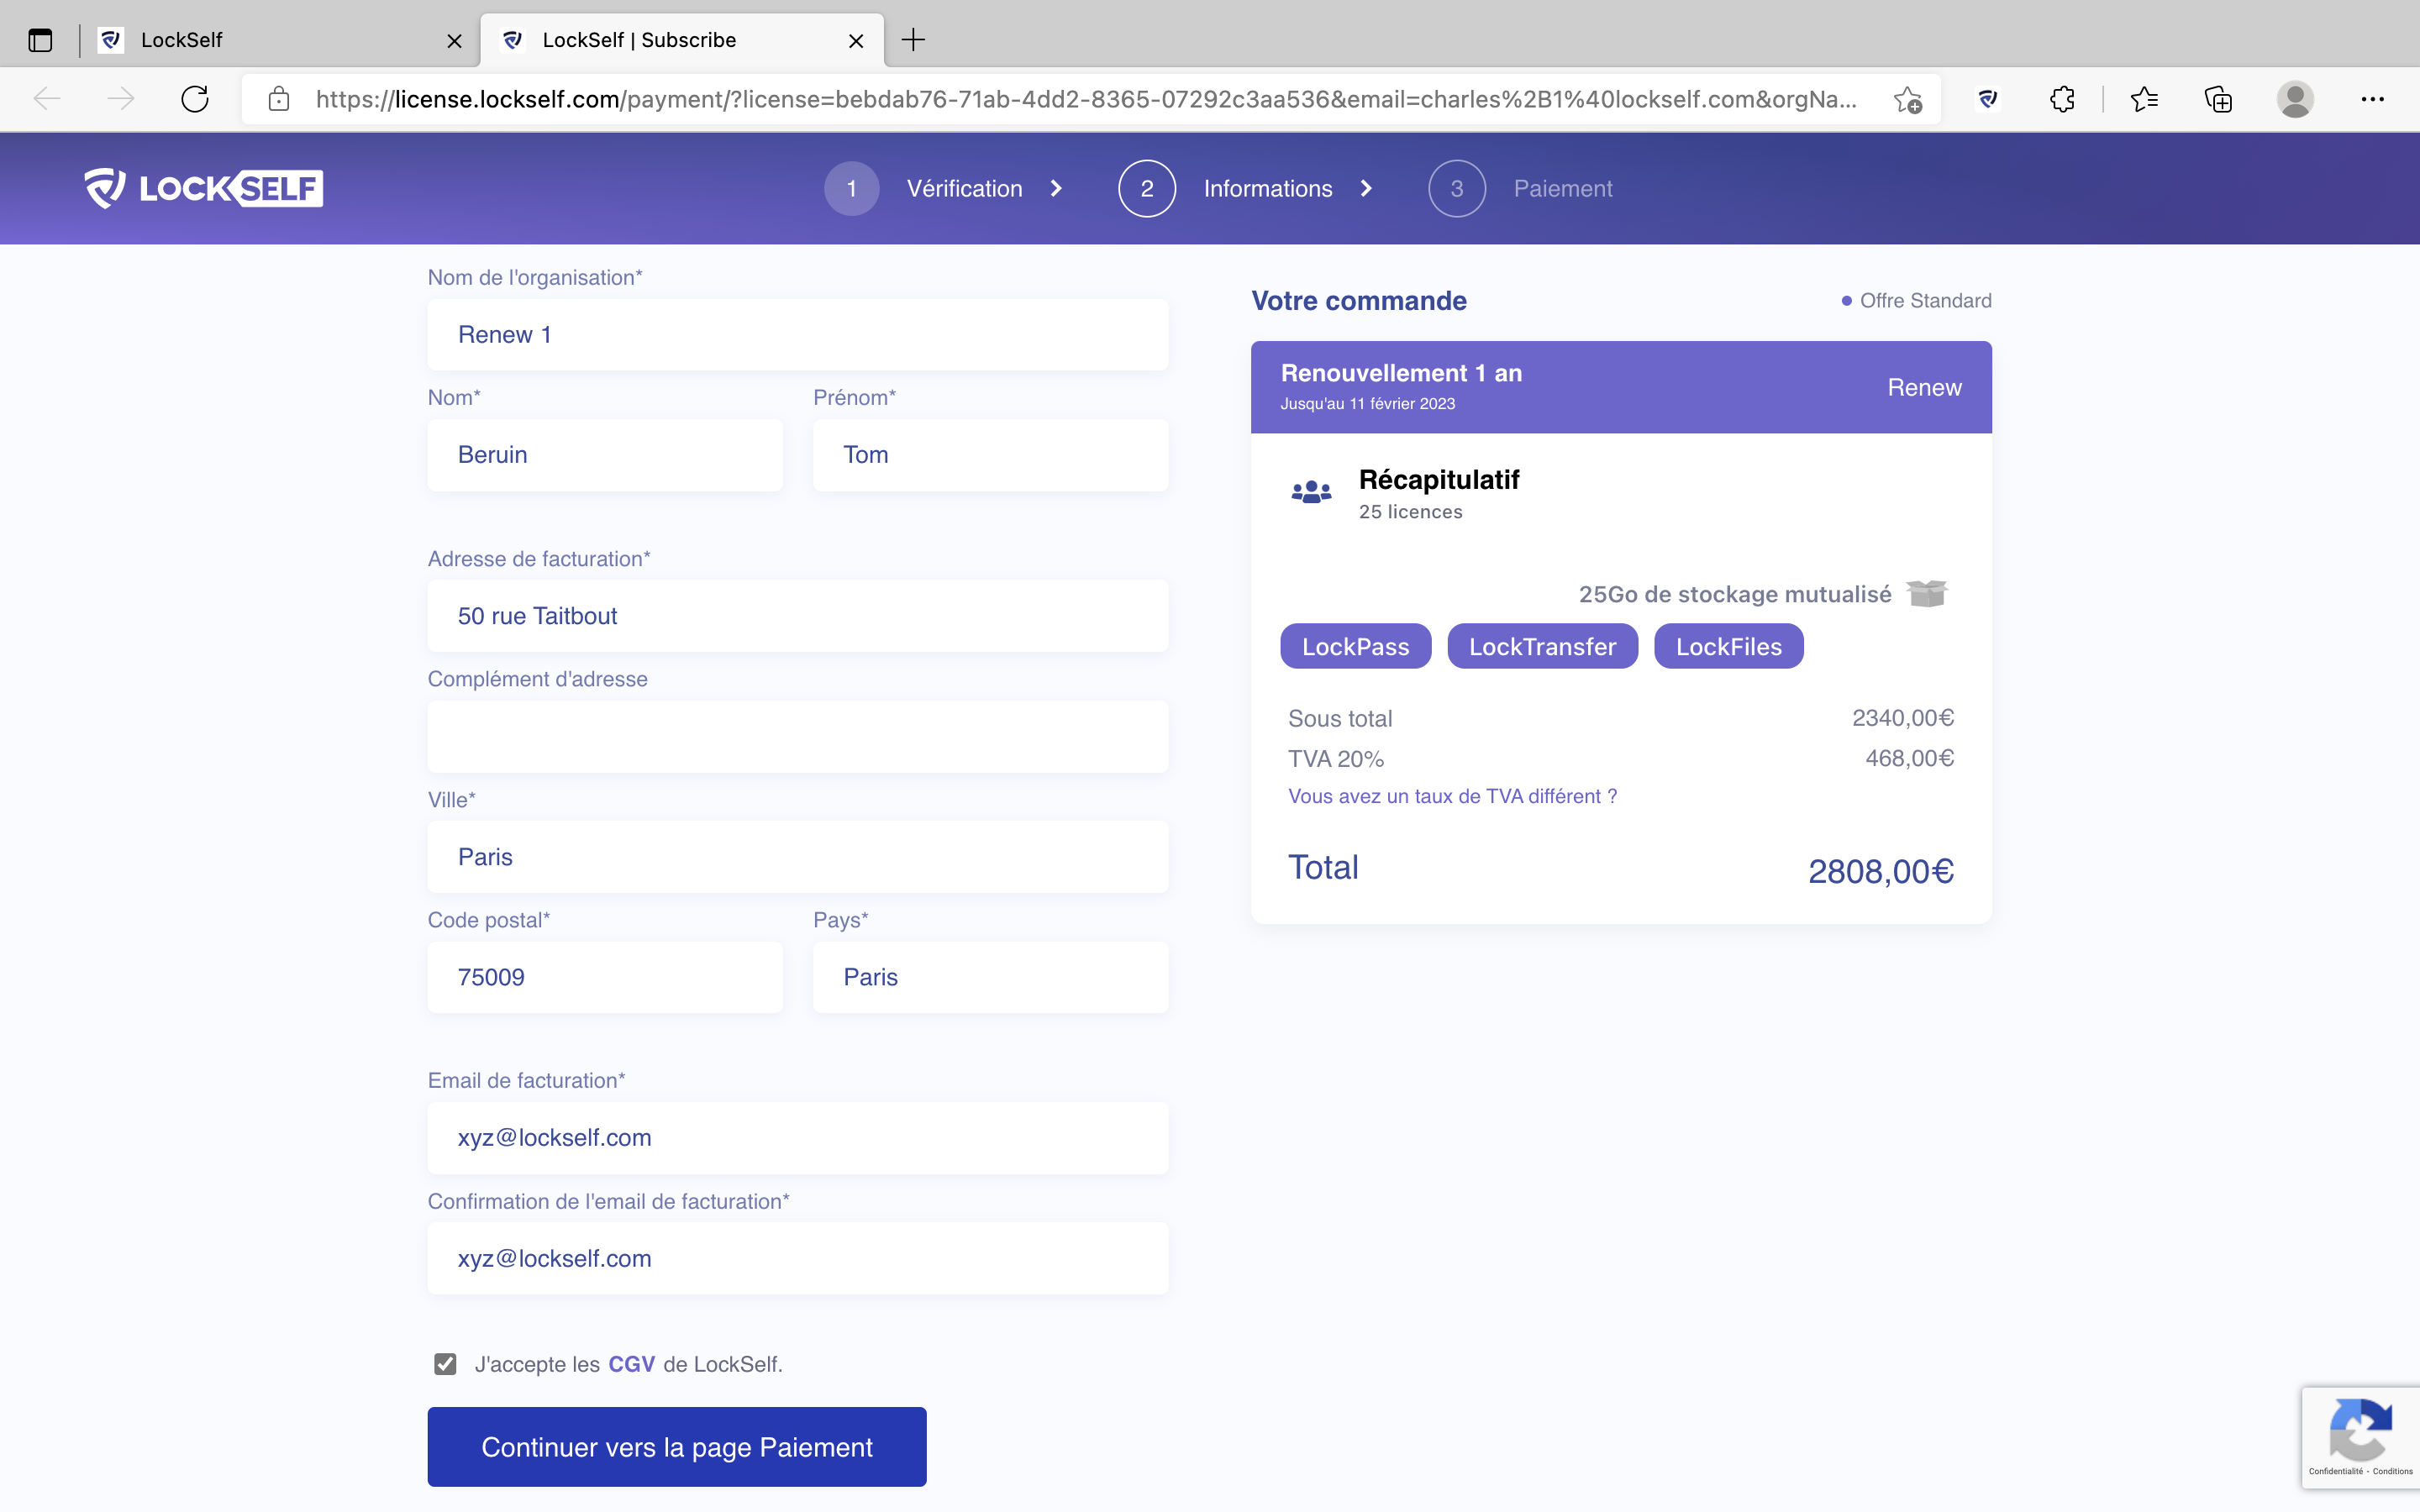
Task: Click the Complément d'adresse input field
Action: (797, 737)
